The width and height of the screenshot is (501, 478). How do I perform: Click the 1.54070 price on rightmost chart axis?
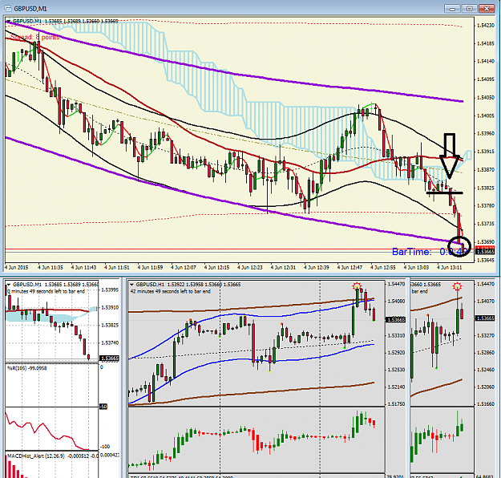click(485, 302)
